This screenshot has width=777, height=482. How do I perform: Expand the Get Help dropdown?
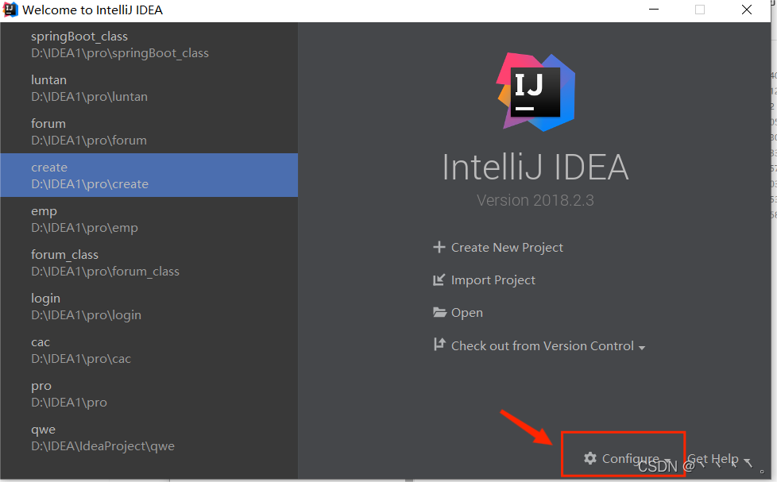(x=720, y=459)
